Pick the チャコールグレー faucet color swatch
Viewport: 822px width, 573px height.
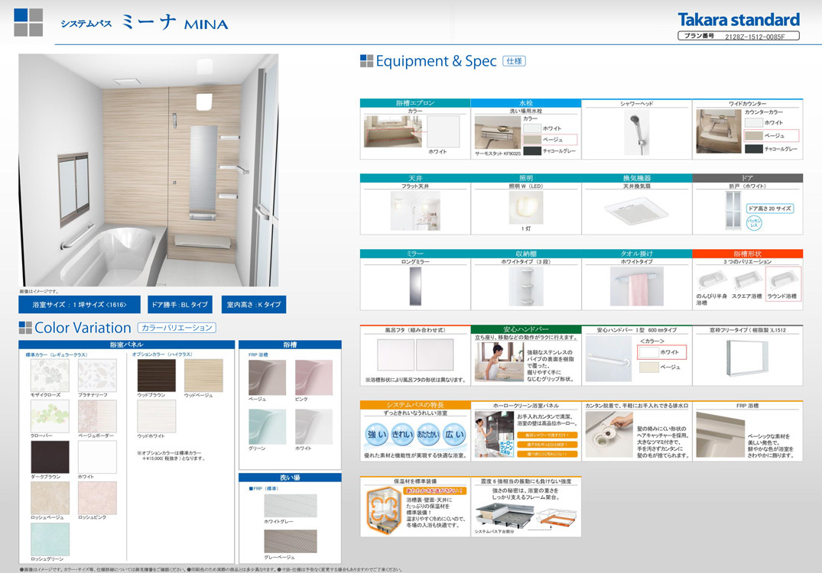pyautogui.click(x=532, y=151)
